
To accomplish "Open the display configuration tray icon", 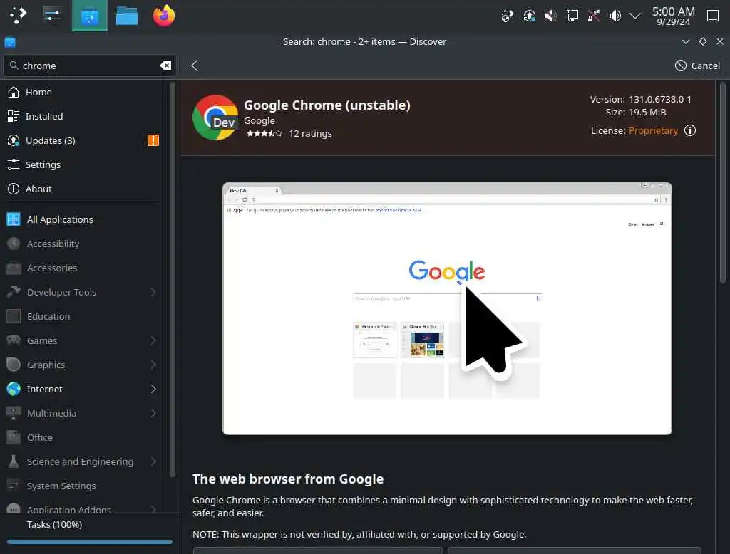I will click(x=572, y=16).
